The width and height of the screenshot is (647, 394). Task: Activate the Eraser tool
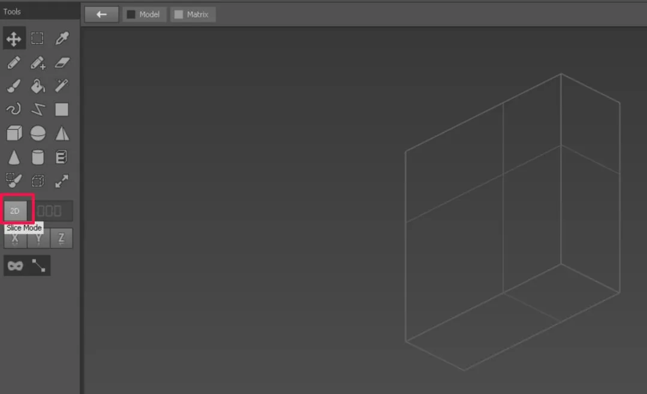coord(62,63)
